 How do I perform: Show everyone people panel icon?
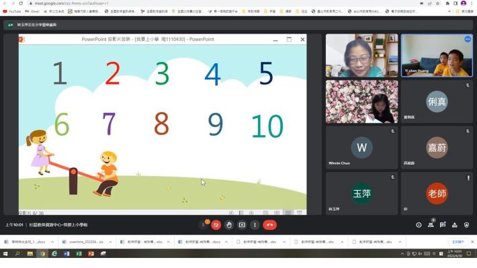[x=431, y=225]
